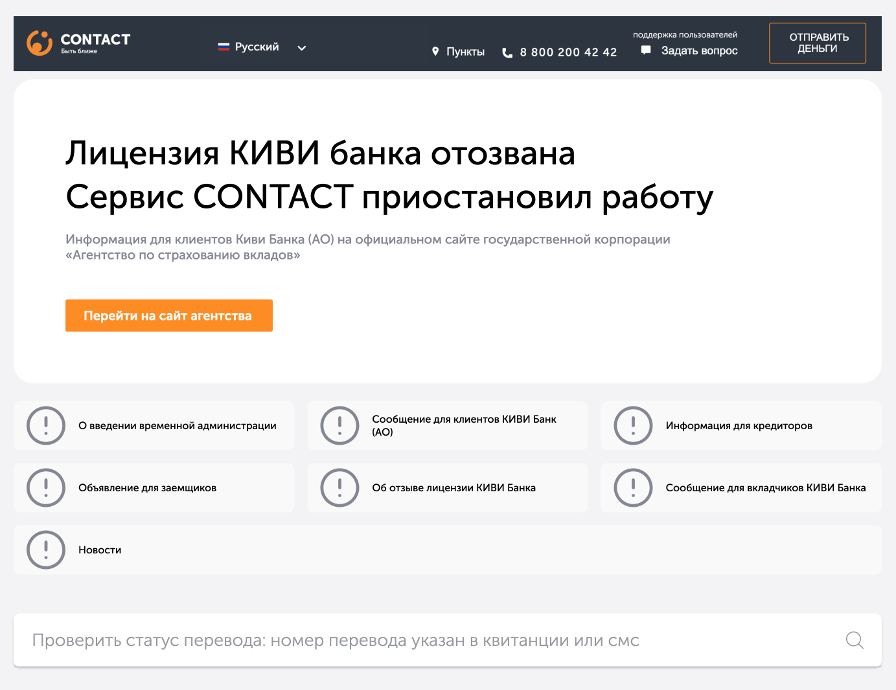Click exclamation icon for О введении временной администрации
This screenshot has height=690, width=896.
(46, 425)
